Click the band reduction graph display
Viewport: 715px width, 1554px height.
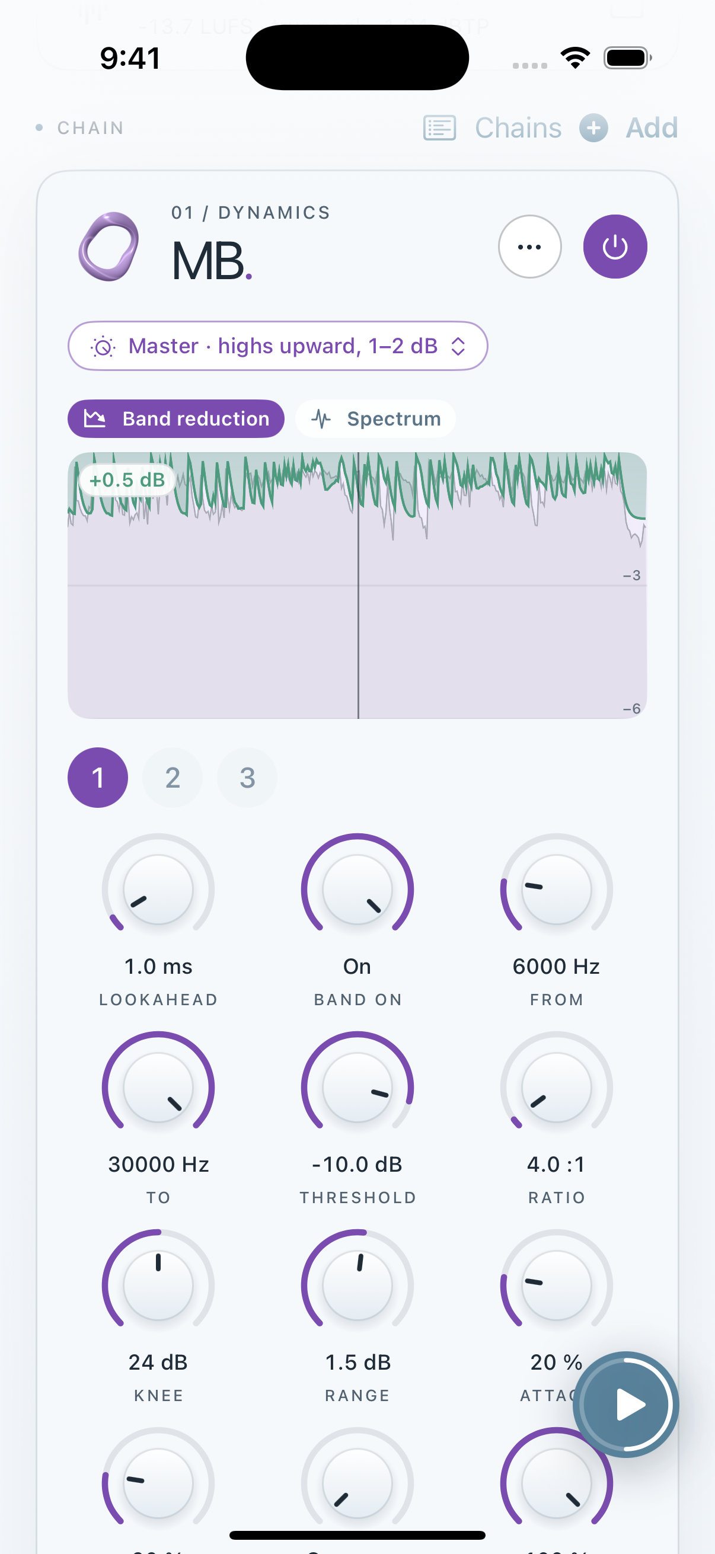point(357,585)
